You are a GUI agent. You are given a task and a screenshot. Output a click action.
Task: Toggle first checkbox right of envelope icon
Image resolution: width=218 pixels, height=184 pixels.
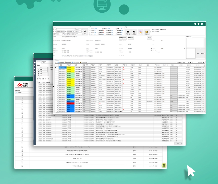click(151, 29)
